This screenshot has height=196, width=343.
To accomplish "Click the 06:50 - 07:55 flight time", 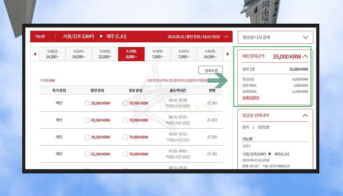I will click(x=178, y=134).
